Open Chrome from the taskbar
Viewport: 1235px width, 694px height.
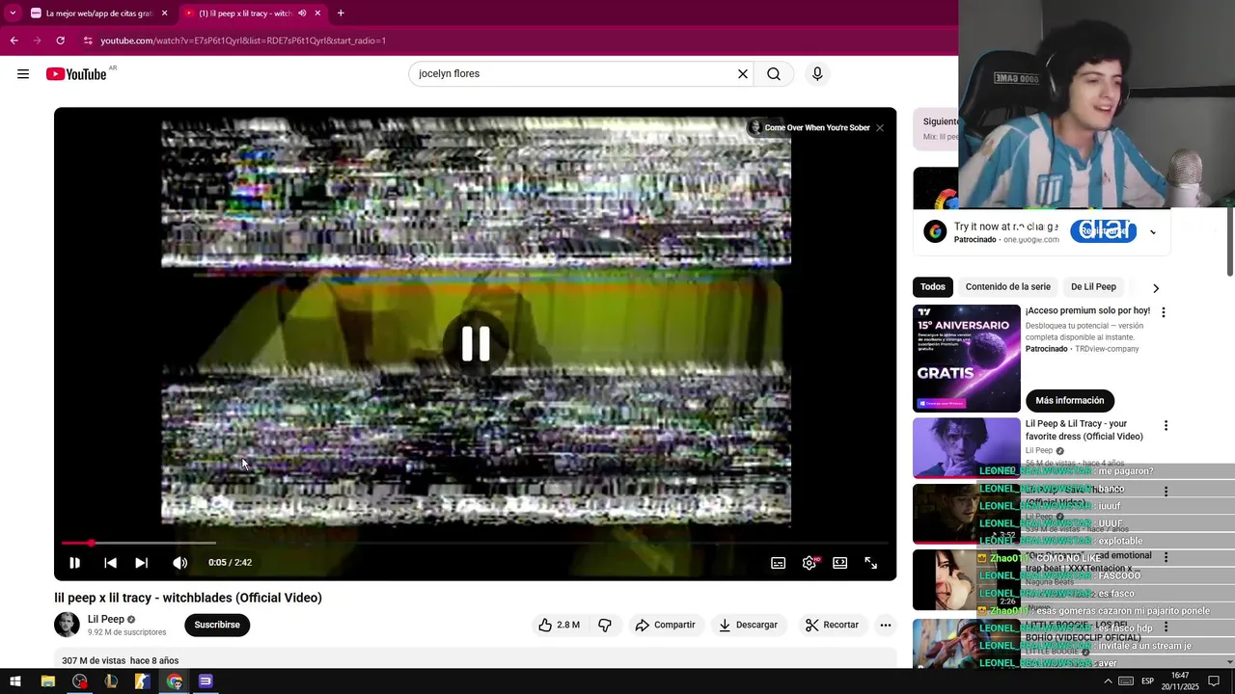[174, 681]
